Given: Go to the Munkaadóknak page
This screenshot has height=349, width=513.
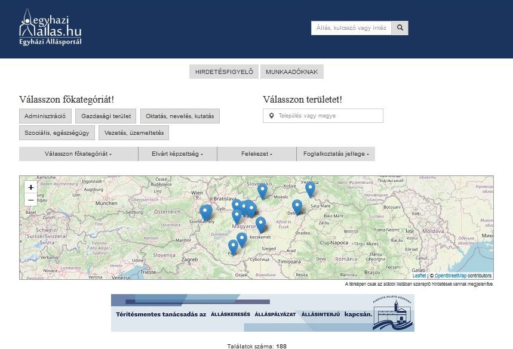Looking at the screenshot, I should click(292, 72).
